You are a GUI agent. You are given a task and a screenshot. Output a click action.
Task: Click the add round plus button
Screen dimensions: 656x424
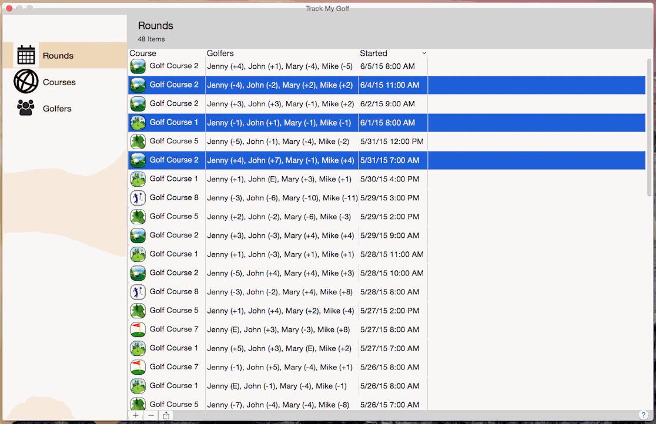pos(136,415)
